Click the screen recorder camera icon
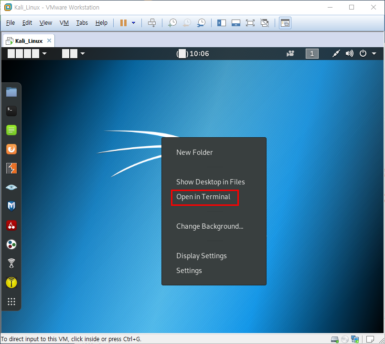Screen dimensions: 385x344 290,54
